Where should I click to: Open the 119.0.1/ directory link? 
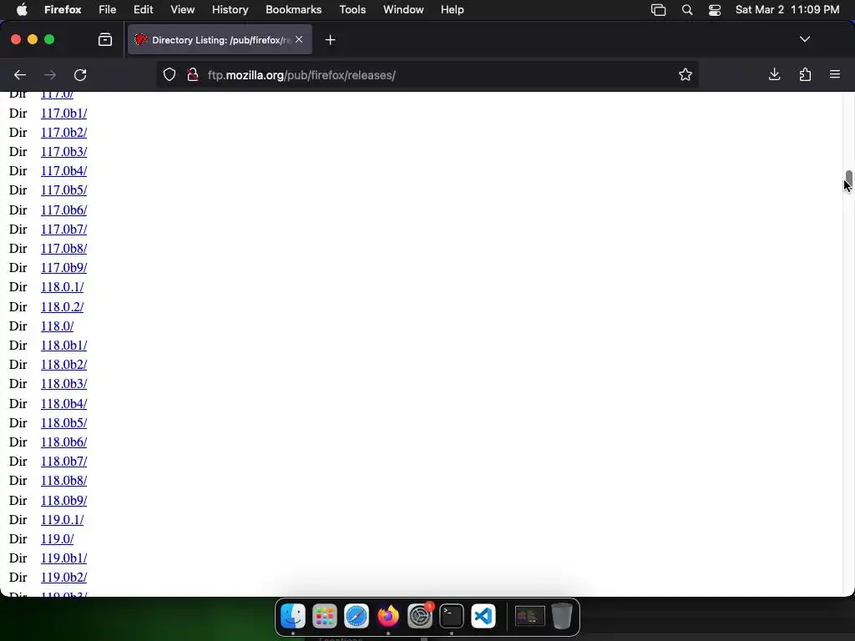click(x=62, y=519)
